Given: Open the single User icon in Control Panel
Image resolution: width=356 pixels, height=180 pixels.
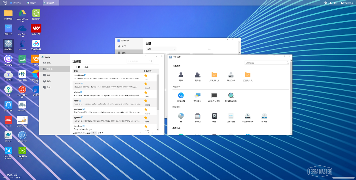Looking at the screenshot, I should (181, 75).
